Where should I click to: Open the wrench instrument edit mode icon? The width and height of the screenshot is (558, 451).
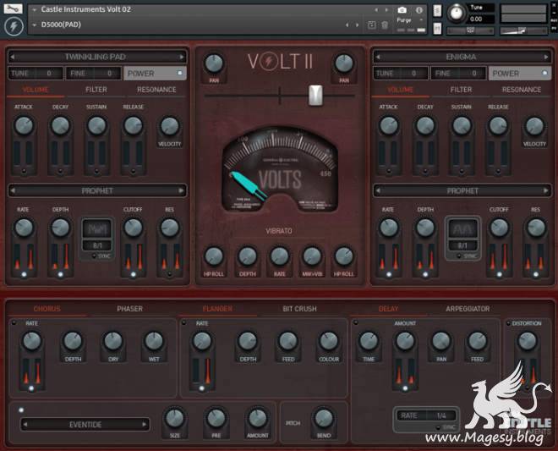point(13,8)
